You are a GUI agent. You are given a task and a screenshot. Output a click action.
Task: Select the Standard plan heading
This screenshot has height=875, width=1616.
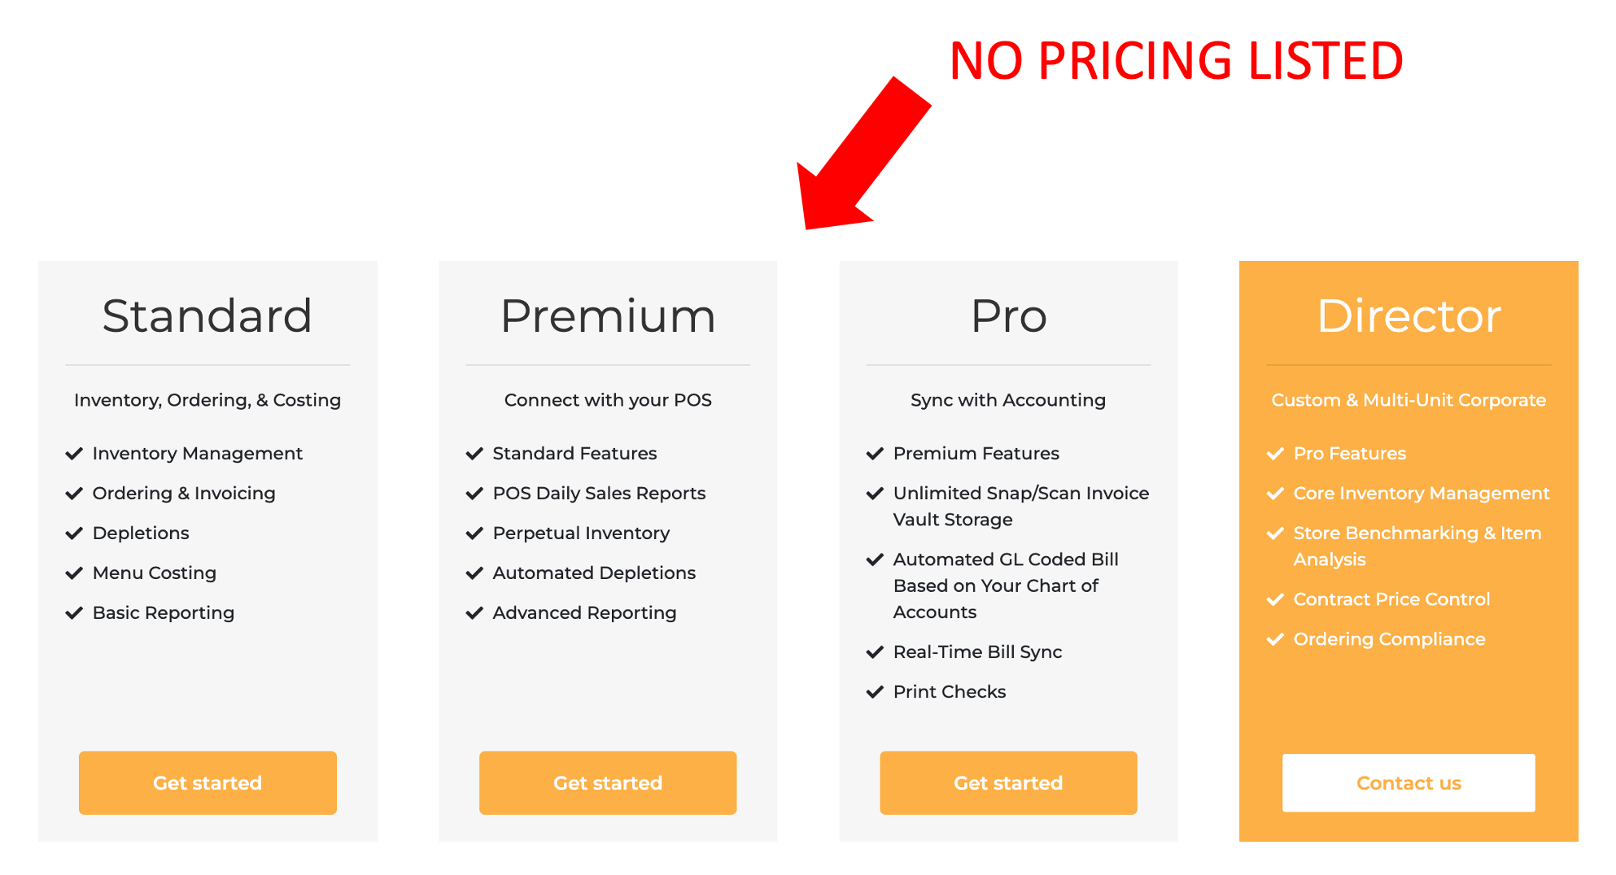(x=207, y=316)
